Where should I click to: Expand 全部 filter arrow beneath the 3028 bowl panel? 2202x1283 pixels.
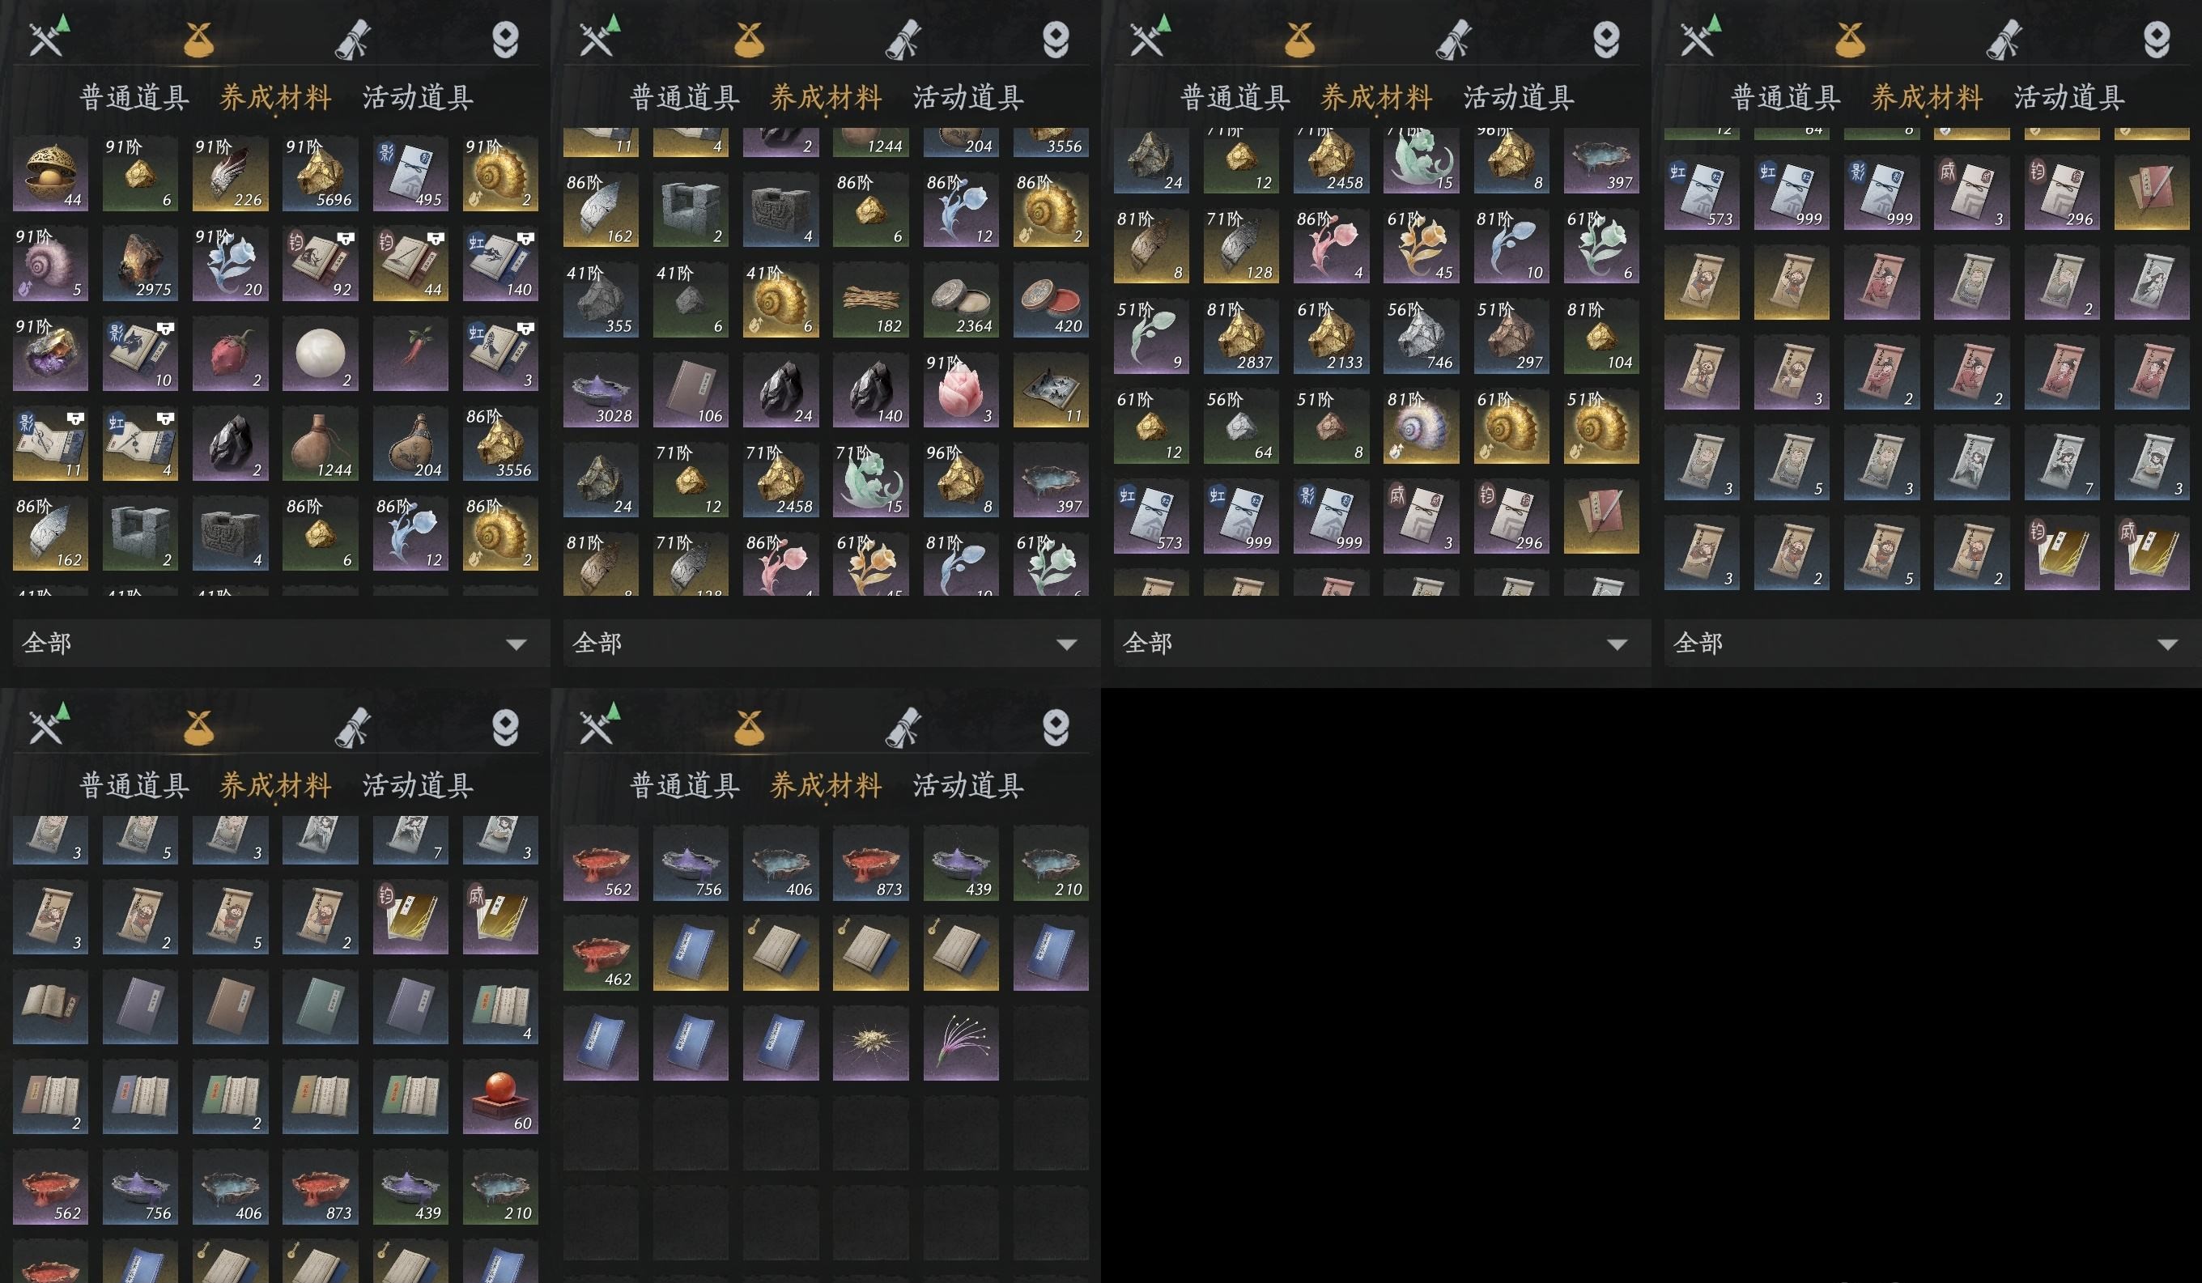1066,644
